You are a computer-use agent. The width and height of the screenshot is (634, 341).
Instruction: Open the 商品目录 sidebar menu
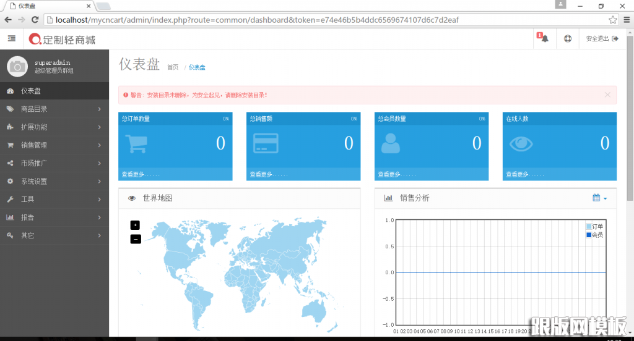click(x=54, y=109)
